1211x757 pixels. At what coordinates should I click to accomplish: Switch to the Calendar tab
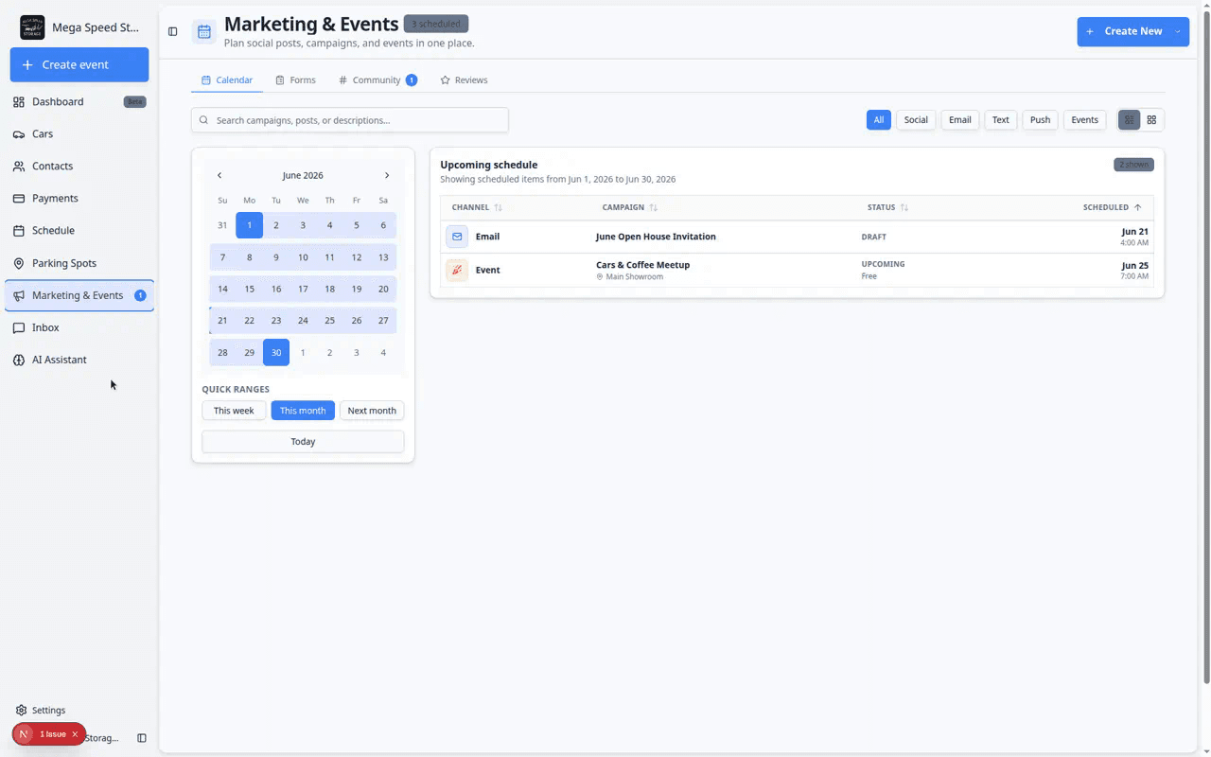pyautogui.click(x=227, y=80)
